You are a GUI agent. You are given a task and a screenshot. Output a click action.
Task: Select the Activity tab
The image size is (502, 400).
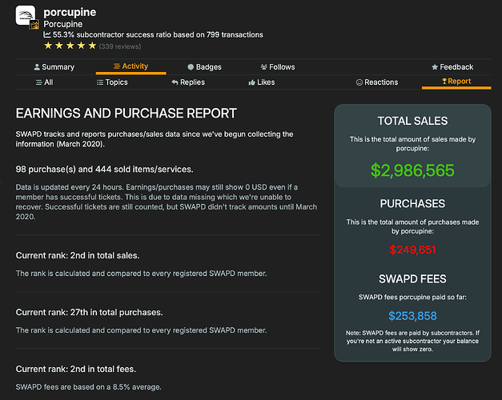pyautogui.click(x=131, y=66)
